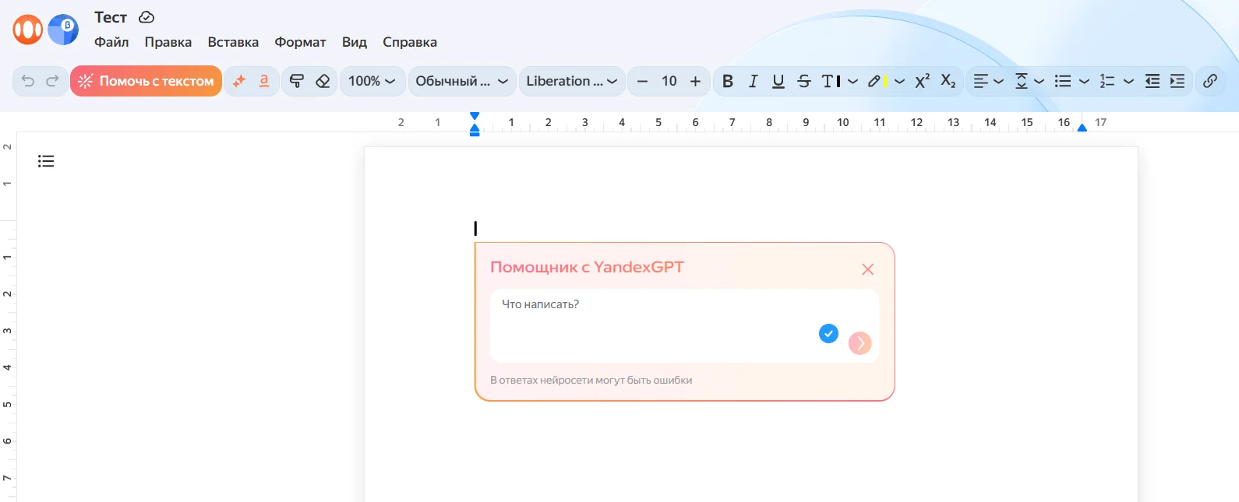
Task: Open the document outline list icon
Action: pos(46,161)
